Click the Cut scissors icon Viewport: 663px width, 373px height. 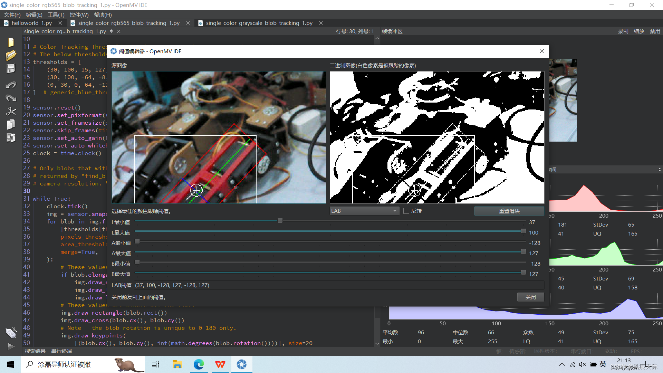tap(11, 111)
